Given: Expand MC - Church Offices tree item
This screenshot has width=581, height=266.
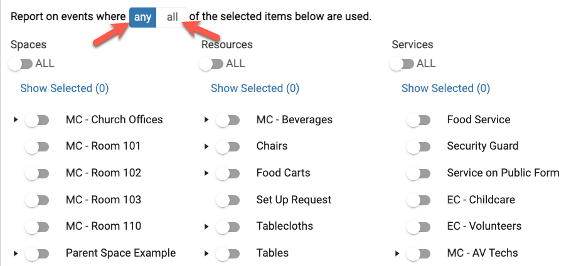Looking at the screenshot, I should click(16, 120).
